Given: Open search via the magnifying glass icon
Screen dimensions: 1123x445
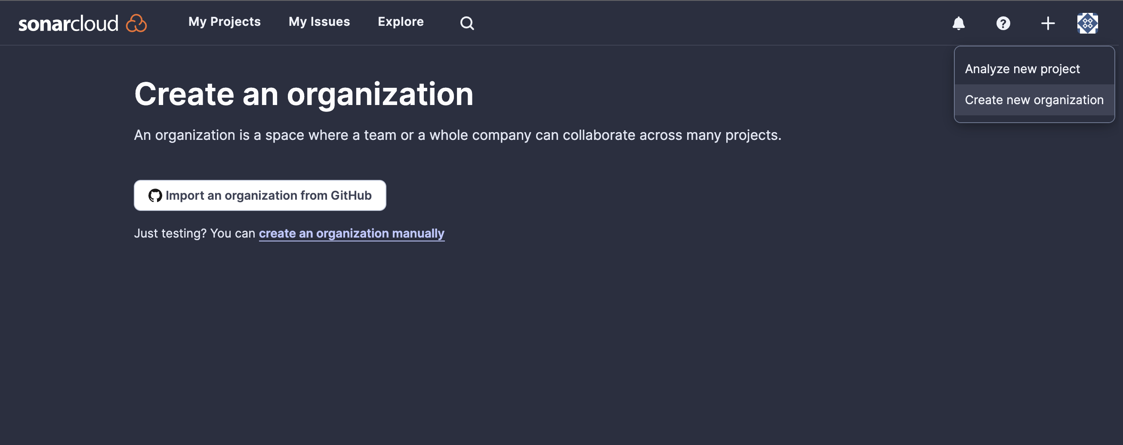Looking at the screenshot, I should pyautogui.click(x=466, y=23).
